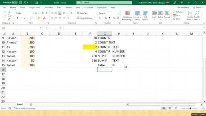Toggle Bottom Align

click(x=60, y=13)
